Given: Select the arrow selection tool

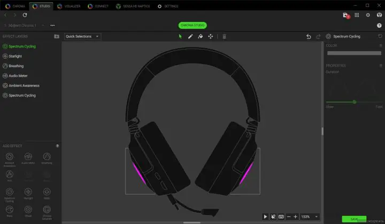Looking at the screenshot, I should tap(180, 36).
